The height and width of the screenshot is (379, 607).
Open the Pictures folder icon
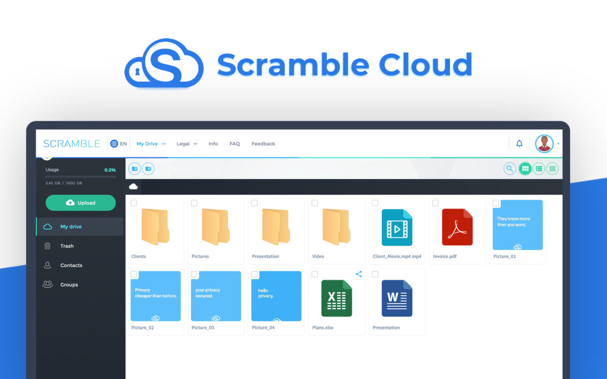[x=215, y=227]
